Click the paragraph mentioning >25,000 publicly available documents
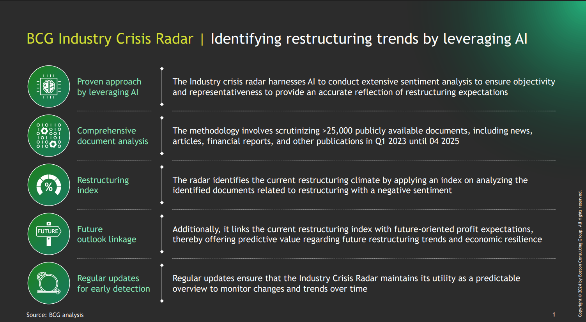 (x=352, y=136)
